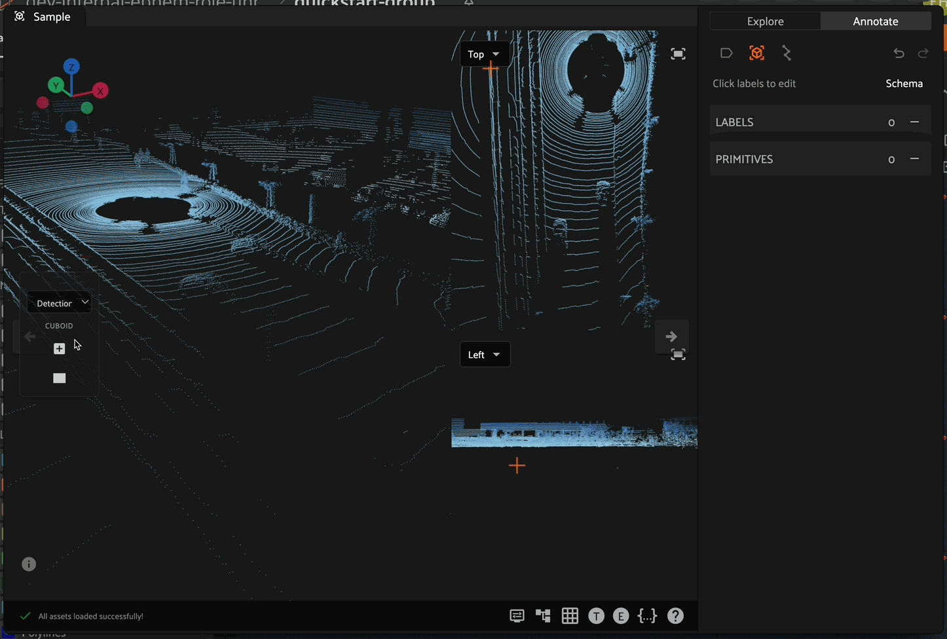Screen dimensions: 947x639
Task: Click the redo icon
Action: [923, 53]
